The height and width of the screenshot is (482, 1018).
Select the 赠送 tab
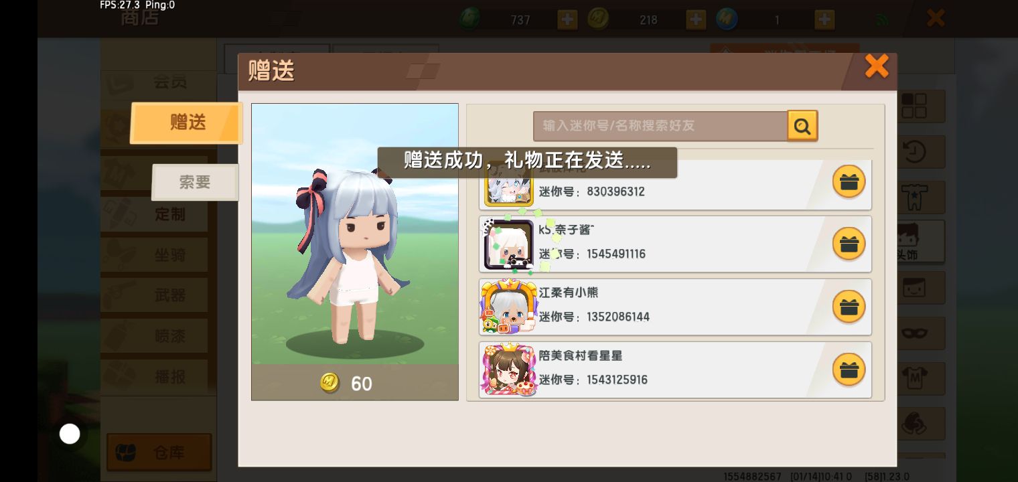pos(187,123)
